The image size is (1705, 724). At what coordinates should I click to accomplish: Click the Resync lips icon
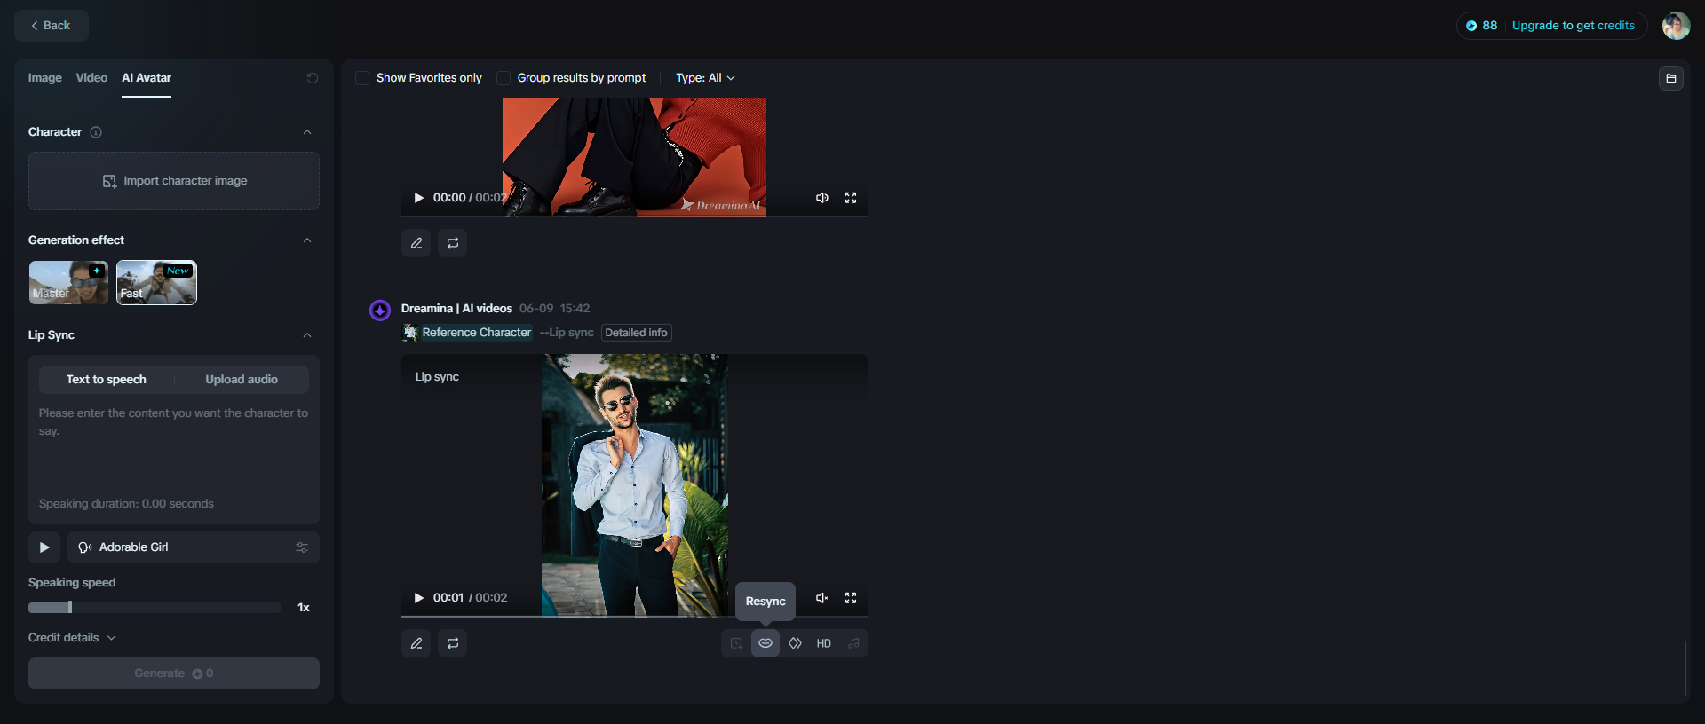point(765,643)
